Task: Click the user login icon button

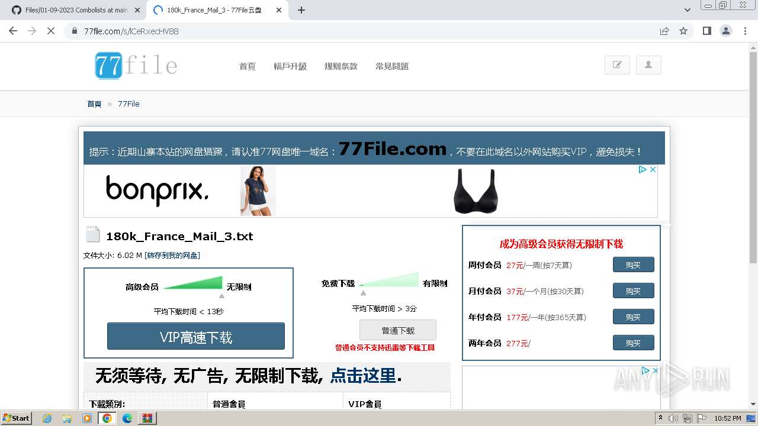Action: [648, 65]
